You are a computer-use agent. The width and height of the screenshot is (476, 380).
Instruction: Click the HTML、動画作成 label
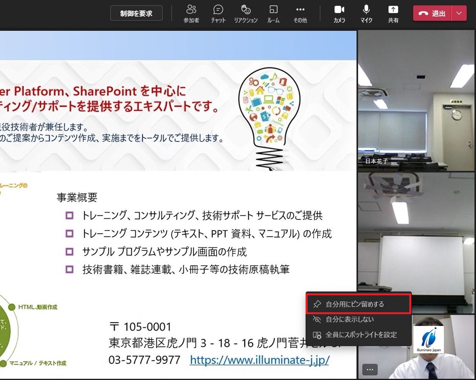[x=38, y=307]
